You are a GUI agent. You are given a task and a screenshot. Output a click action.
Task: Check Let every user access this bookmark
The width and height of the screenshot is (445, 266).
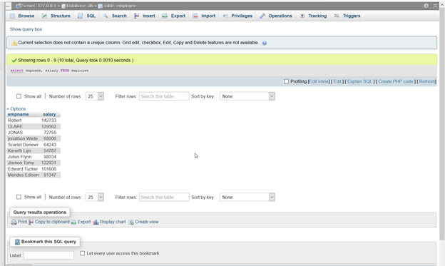pos(82,253)
